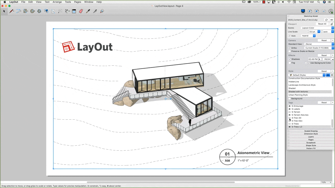The image size is (335, 188).
Task: Expand the Shape Style panel
Action: 311,145
